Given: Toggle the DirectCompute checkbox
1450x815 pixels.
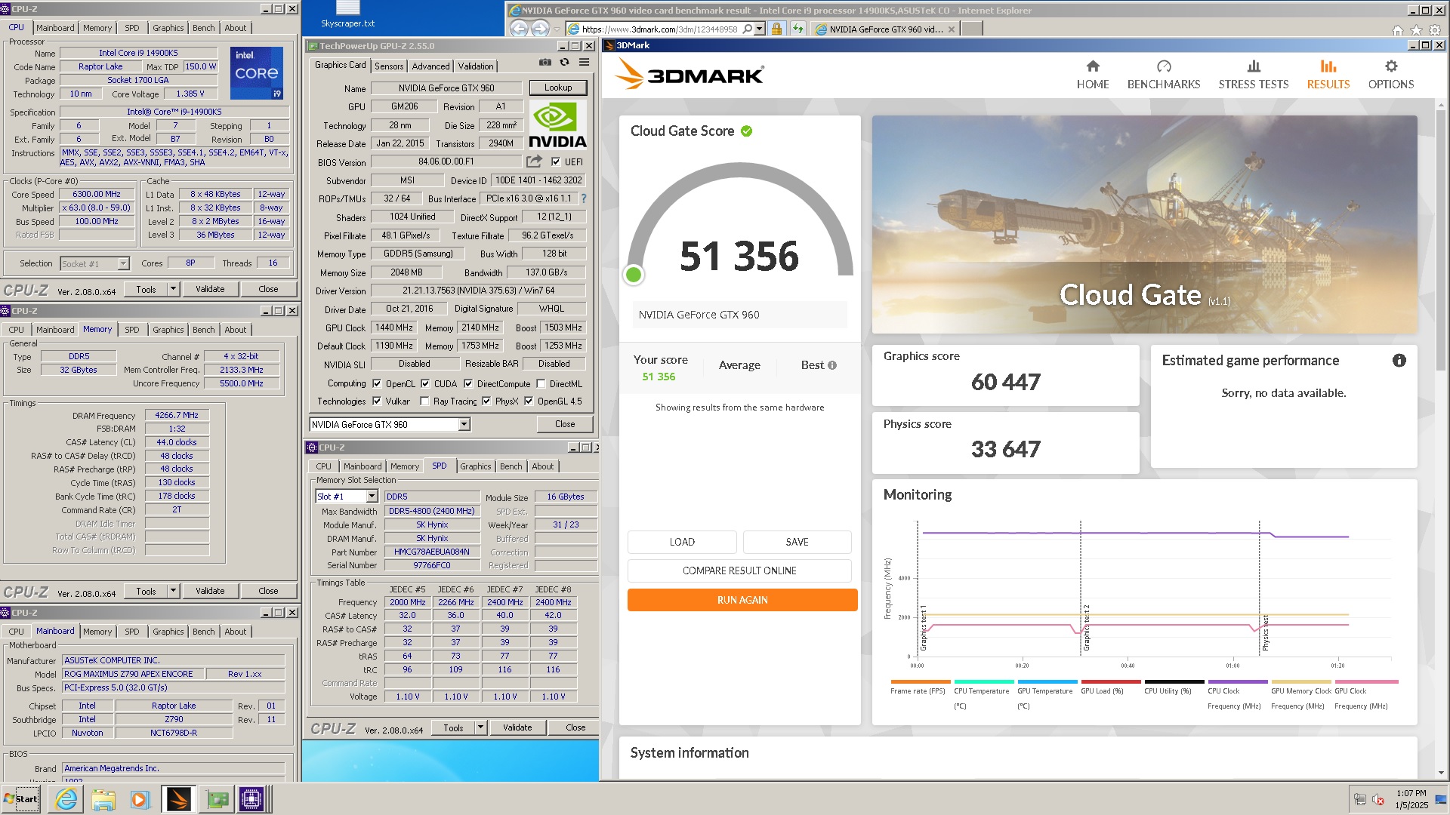Looking at the screenshot, I should (468, 383).
